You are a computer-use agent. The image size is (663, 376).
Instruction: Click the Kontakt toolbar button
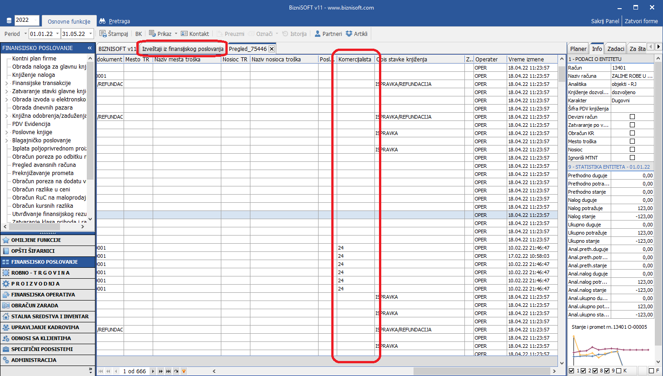tap(195, 34)
